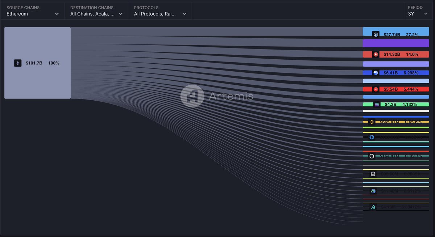Select the $27.74B 27.2% destination bar

coord(396,31)
